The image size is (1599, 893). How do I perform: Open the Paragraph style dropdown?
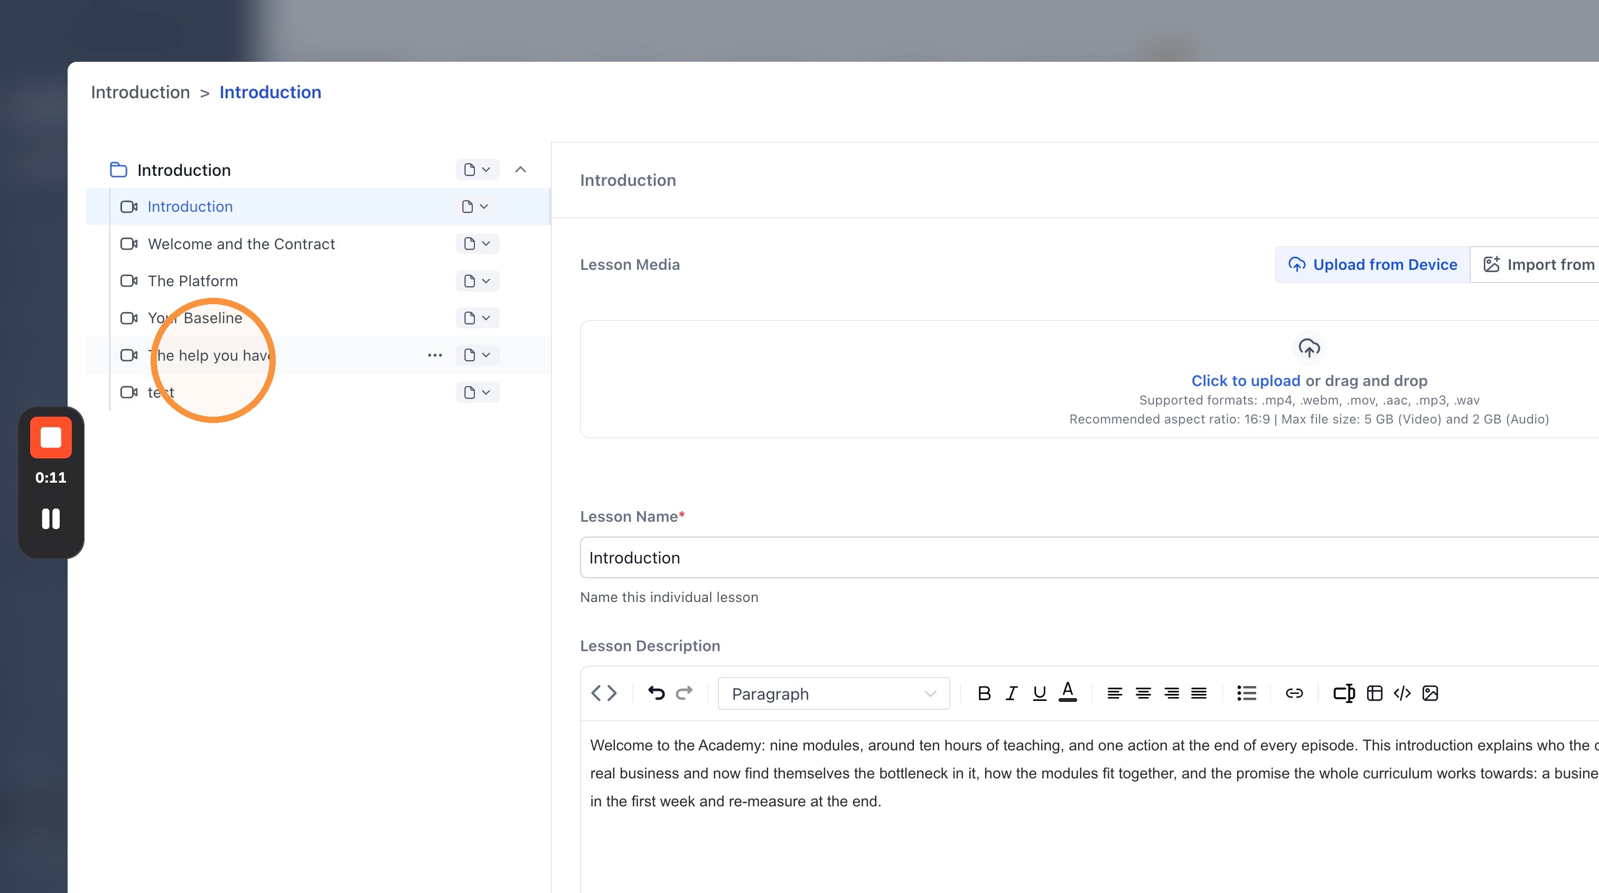pos(834,693)
